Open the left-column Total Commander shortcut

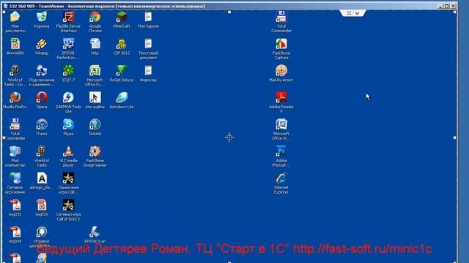click(x=15, y=125)
